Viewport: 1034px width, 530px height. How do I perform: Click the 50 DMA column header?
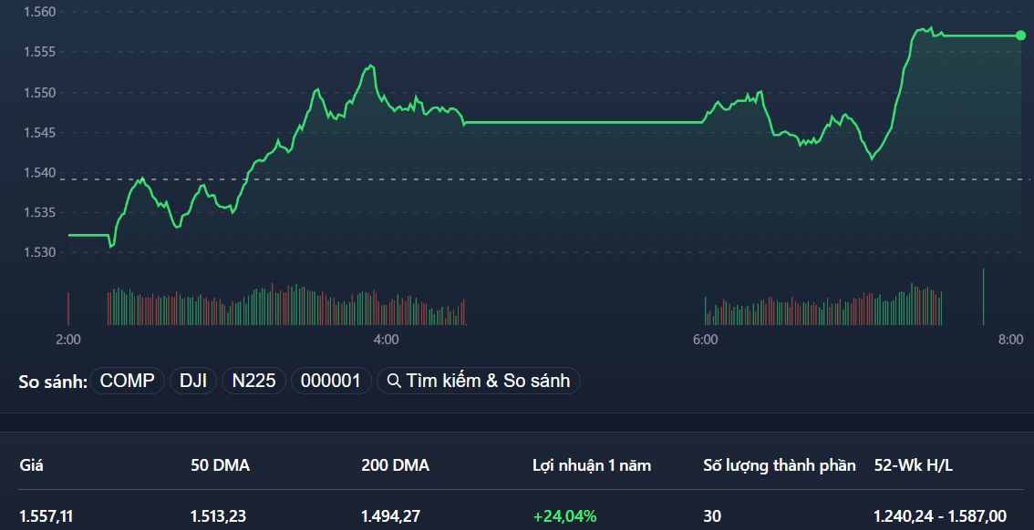pyautogui.click(x=215, y=464)
